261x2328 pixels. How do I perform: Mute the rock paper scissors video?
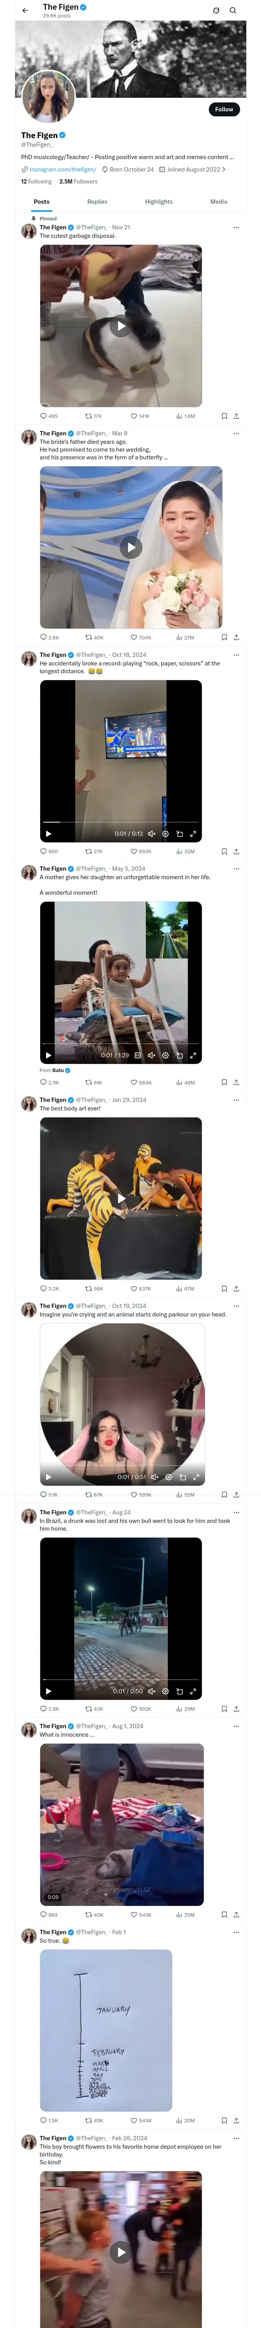click(151, 834)
